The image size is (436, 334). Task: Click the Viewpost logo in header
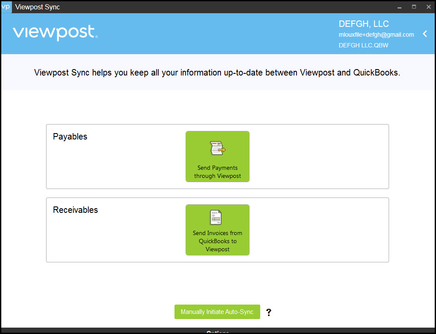(55, 33)
